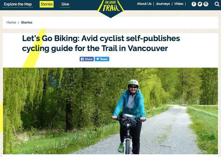
Task: Open The Great Trail Facebook page icon
Action: (194, 4)
